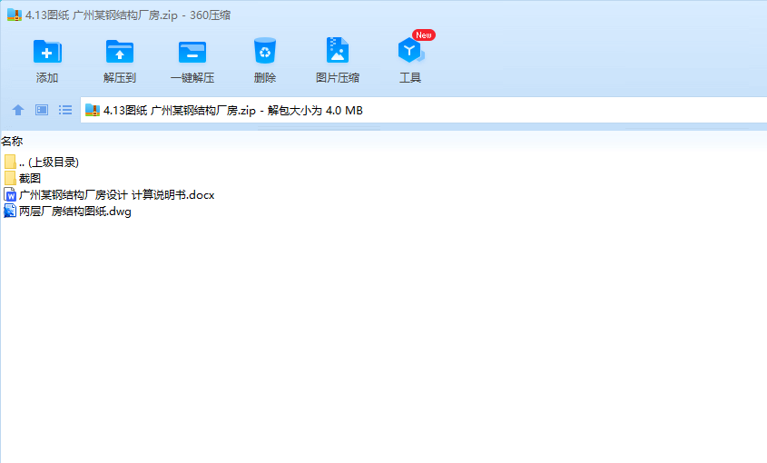Open the 工具 tools hexagon icon
This screenshot has width=767, height=463.
click(x=410, y=51)
